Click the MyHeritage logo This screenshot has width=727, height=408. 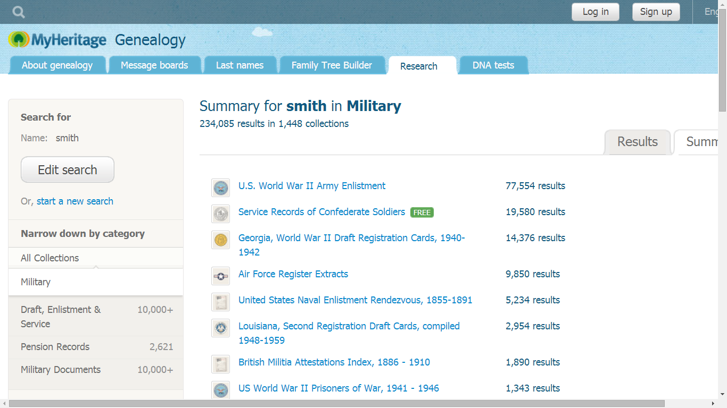pos(57,40)
